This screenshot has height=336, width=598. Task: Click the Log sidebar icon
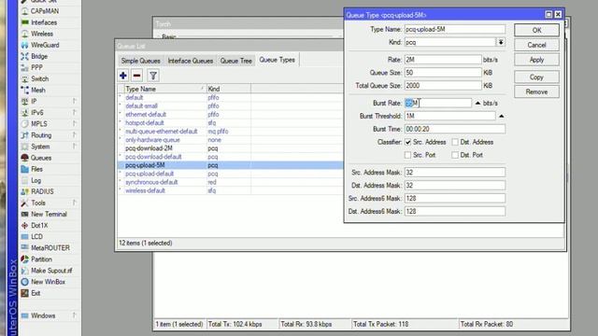pos(25,180)
